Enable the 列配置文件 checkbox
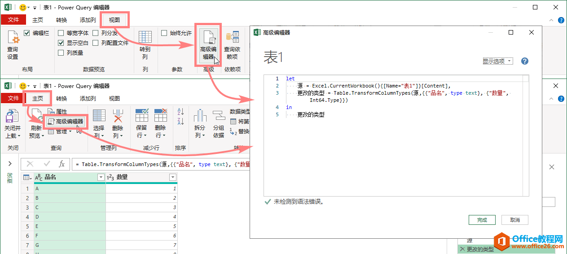The image size is (567, 254). tap(96, 43)
